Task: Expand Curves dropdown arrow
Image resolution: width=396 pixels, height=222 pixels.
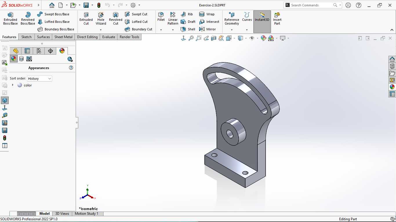Action: coord(247,29)
